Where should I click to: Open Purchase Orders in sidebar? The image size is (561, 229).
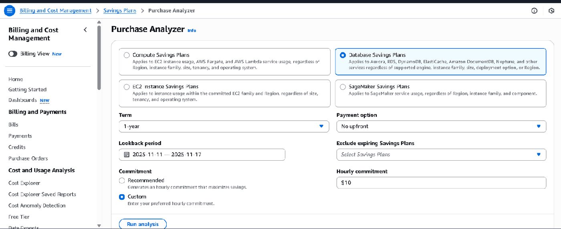(28, 158)
